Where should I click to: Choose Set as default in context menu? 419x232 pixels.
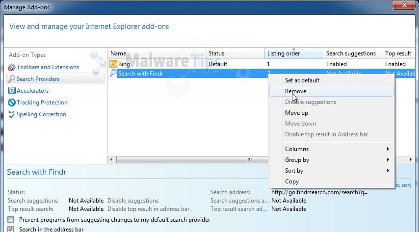tap(331, 80)
